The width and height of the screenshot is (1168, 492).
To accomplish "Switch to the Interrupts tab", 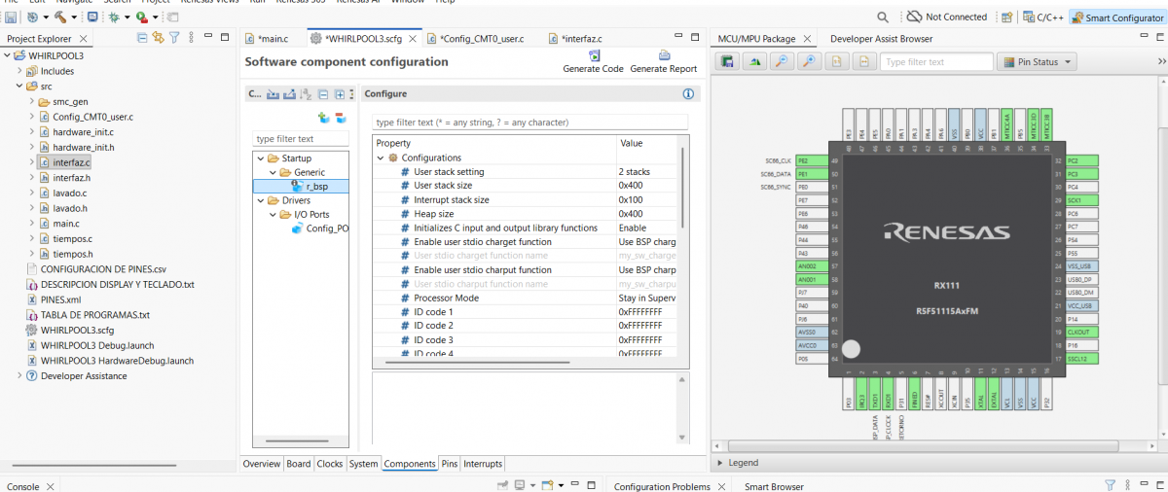I will 484,464.
